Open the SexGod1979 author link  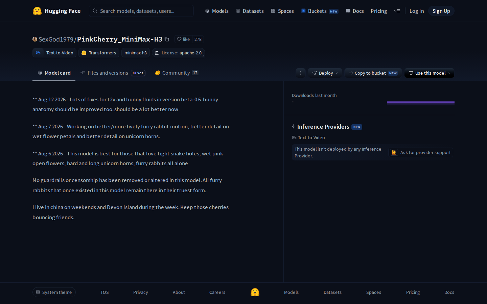coord(56,39)
